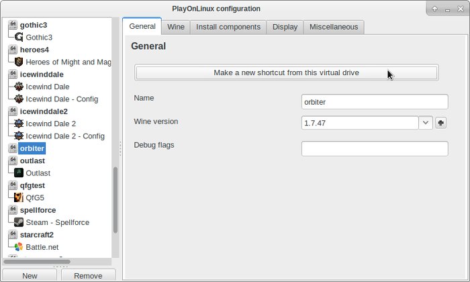The height and width of the screenshot is (282, 470).
Task: Click the Heroes of Might and Magic shield icon
Action: point(19,62)
